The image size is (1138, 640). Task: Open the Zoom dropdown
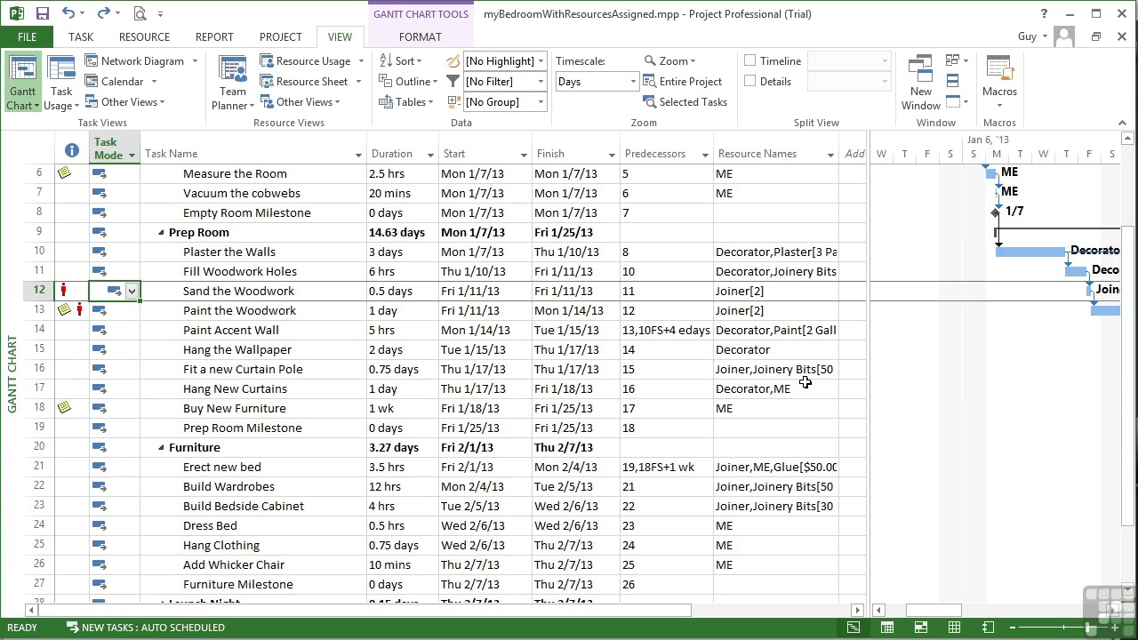671,60
